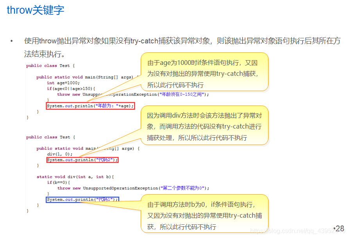349x238 pixels.
Task: Click the callout line "象，而调用方法的代码没有try-catch进行"
Action: (204, 127)
